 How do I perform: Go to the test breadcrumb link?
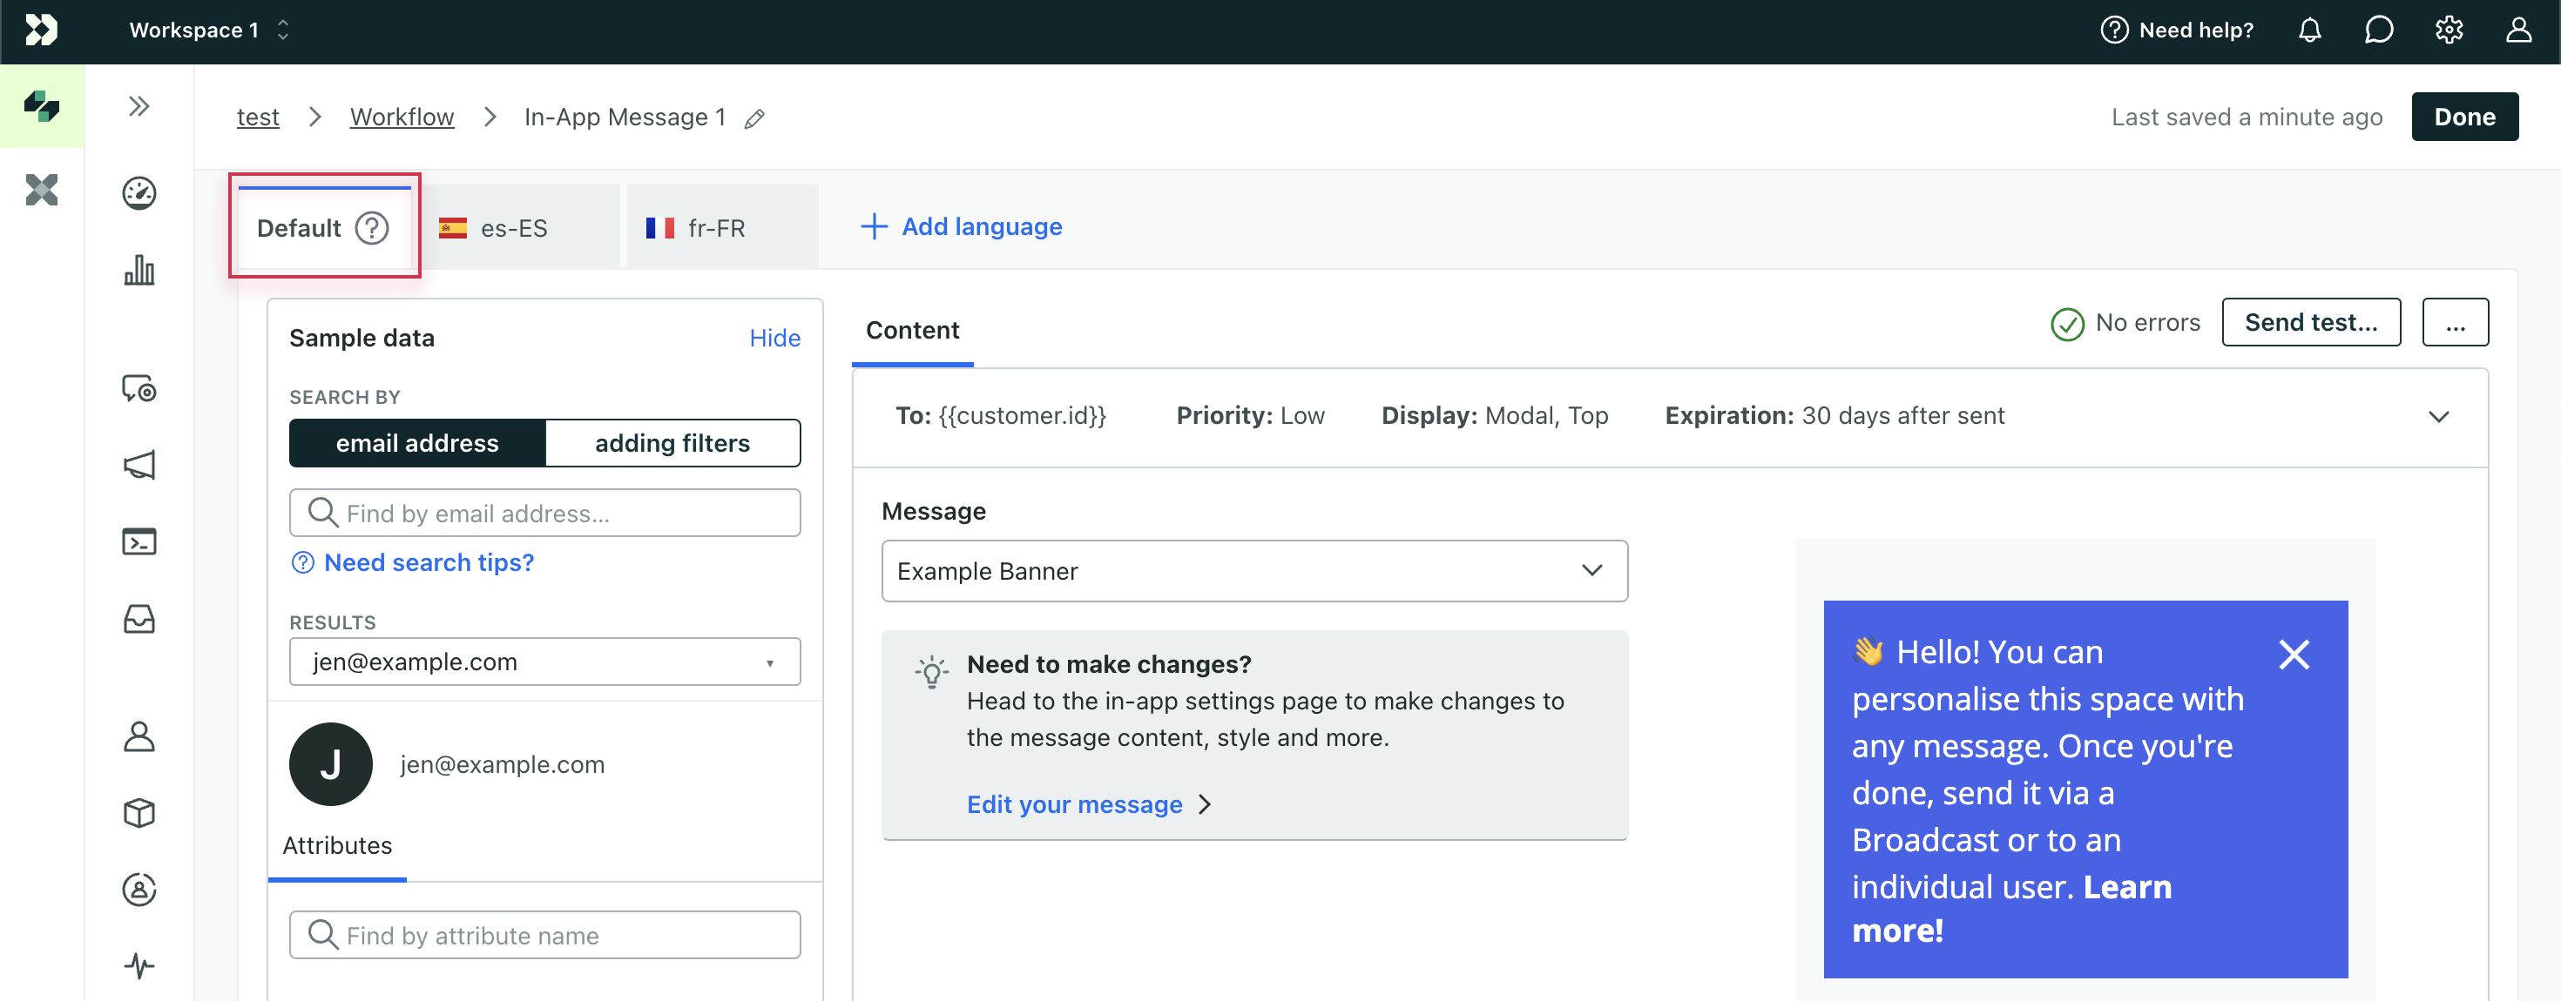click(x=258, y=118)
